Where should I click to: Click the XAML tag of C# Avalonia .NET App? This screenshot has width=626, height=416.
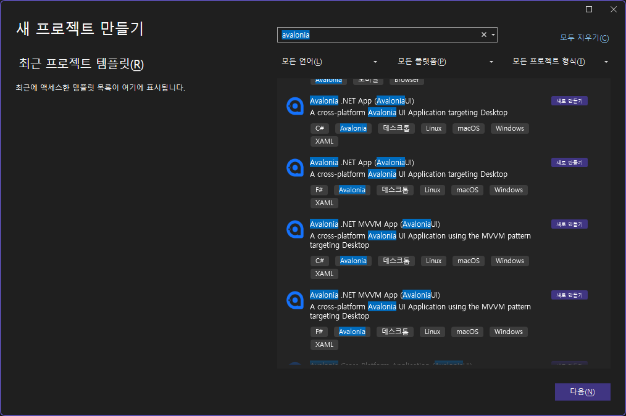click(324, 142)
